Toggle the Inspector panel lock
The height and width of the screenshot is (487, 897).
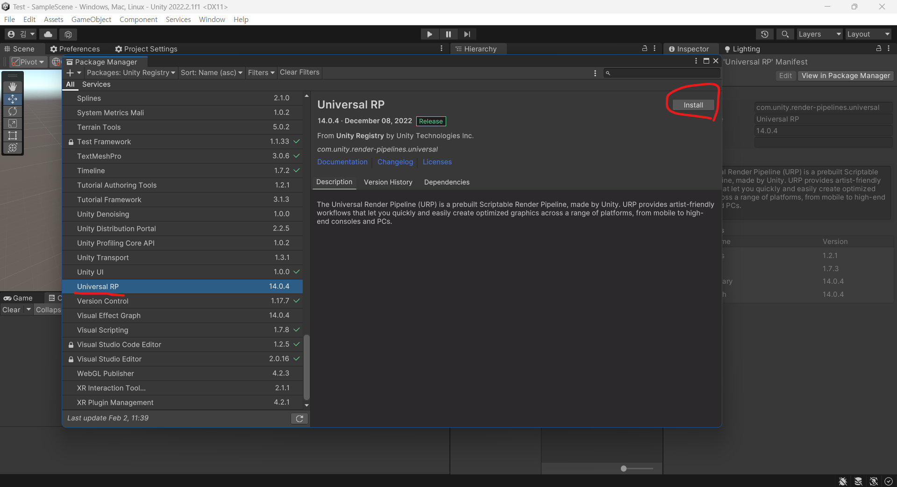(x=879, y=49)
